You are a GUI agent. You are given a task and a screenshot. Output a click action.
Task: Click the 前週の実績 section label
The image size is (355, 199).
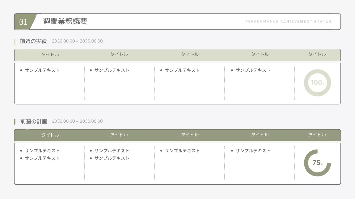click(33, 41)
